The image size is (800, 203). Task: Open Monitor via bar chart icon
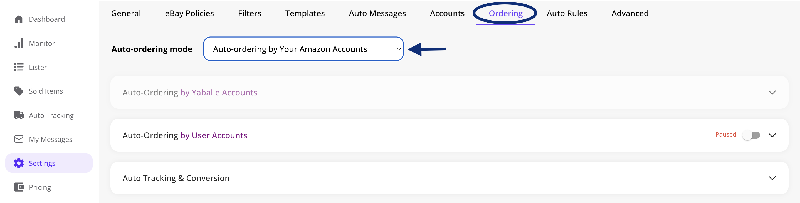pos(19,43)
